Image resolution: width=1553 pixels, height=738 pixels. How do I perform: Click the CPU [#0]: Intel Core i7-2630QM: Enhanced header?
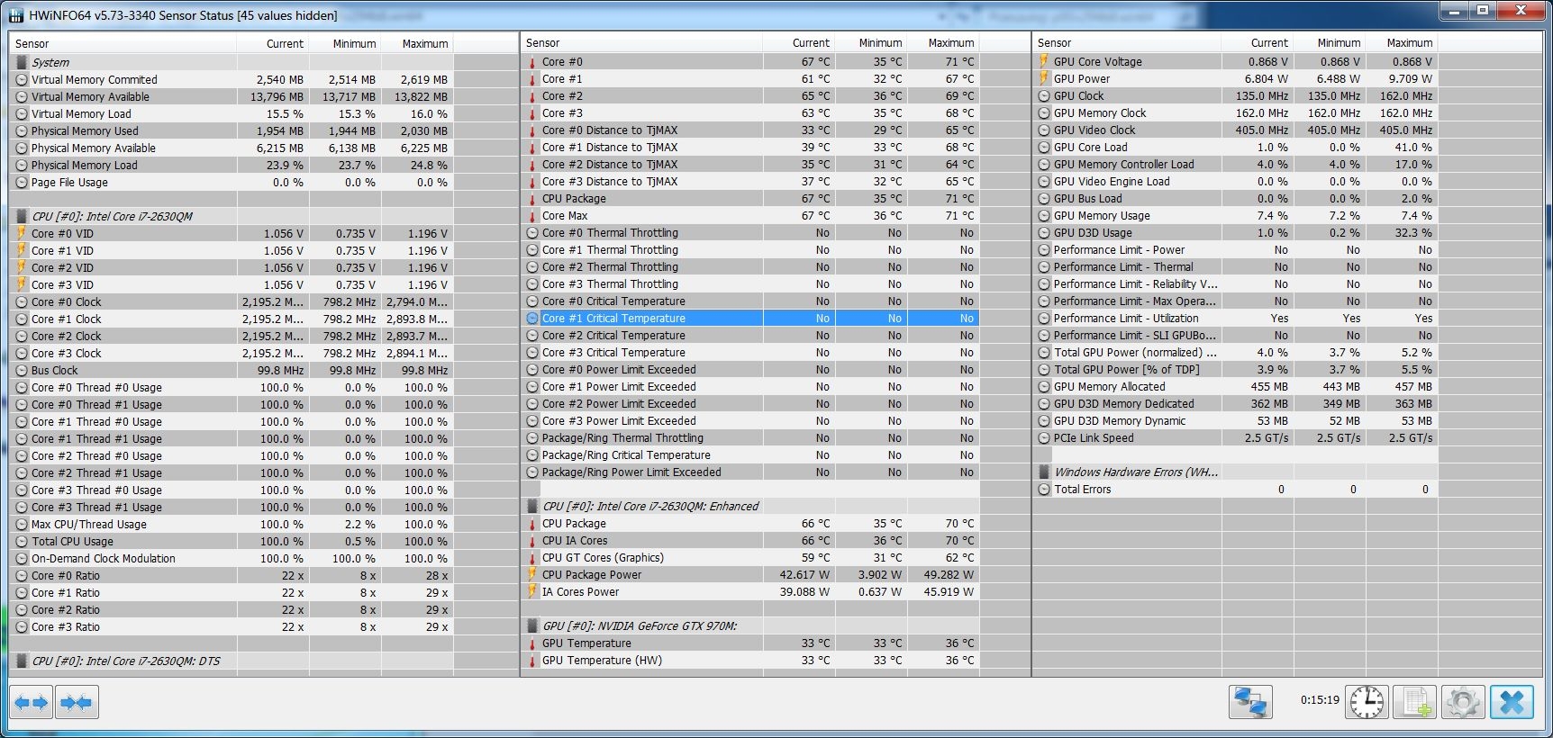coord(650,507)
